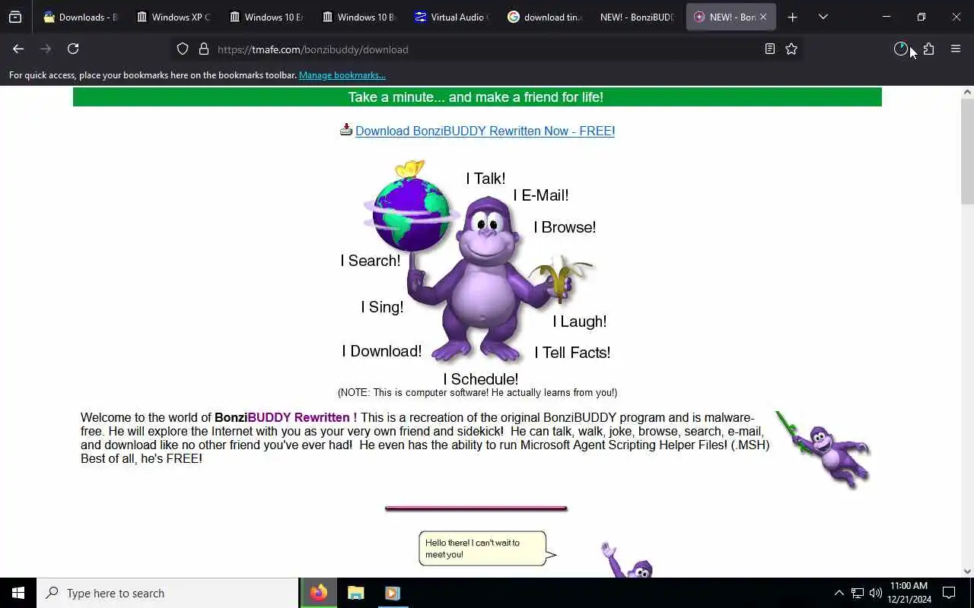This screenshot has width=974, height=608.
Task: Open Firefox from taskbar
Action: [x=319, y=593]
